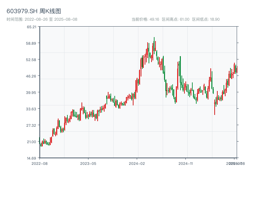The height and width of the screenshot is (197, 263).
Task: Click the tallest green candle at the chart peak
Action: click(154, 46)
